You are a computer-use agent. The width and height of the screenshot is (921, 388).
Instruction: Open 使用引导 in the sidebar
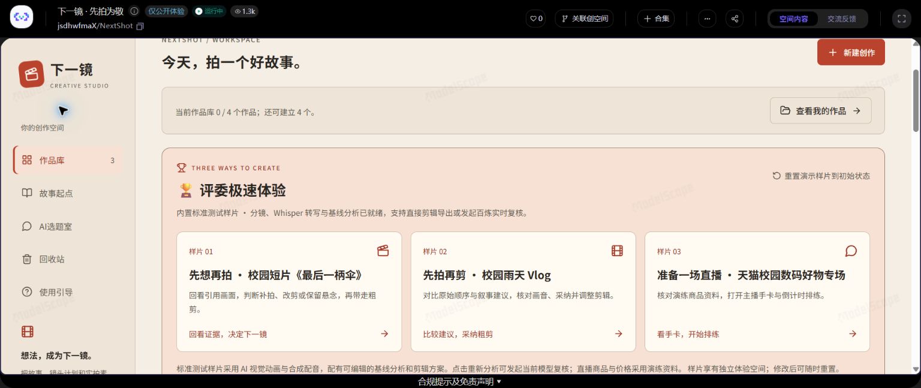tap(68, 292)
